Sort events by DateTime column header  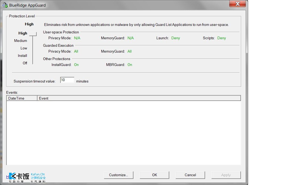pyautogui.click(x=22, y=98)
